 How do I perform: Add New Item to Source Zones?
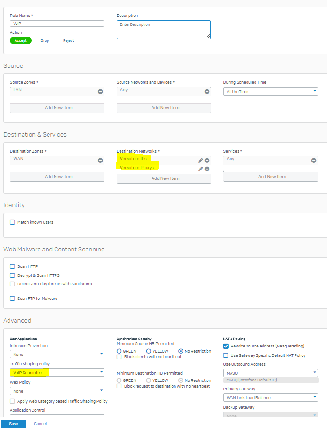[x=57, y=108]
